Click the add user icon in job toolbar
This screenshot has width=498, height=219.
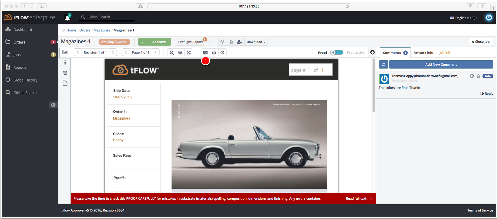click(240, 42)
